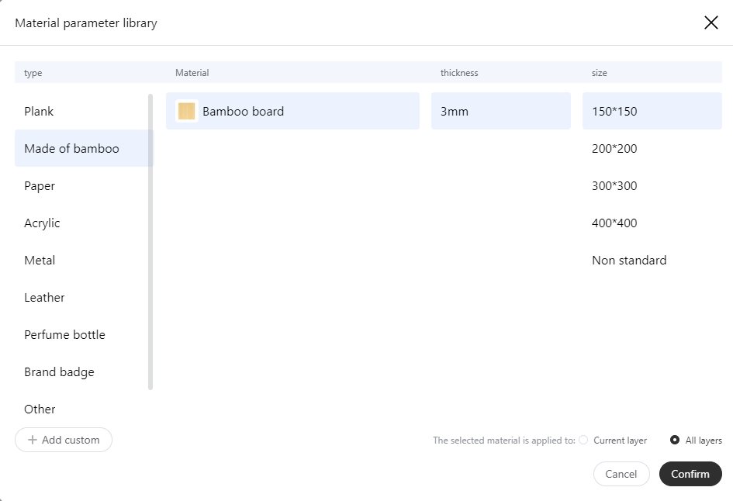
Task: Apply material to Current layer only
Action: (583, 440)
